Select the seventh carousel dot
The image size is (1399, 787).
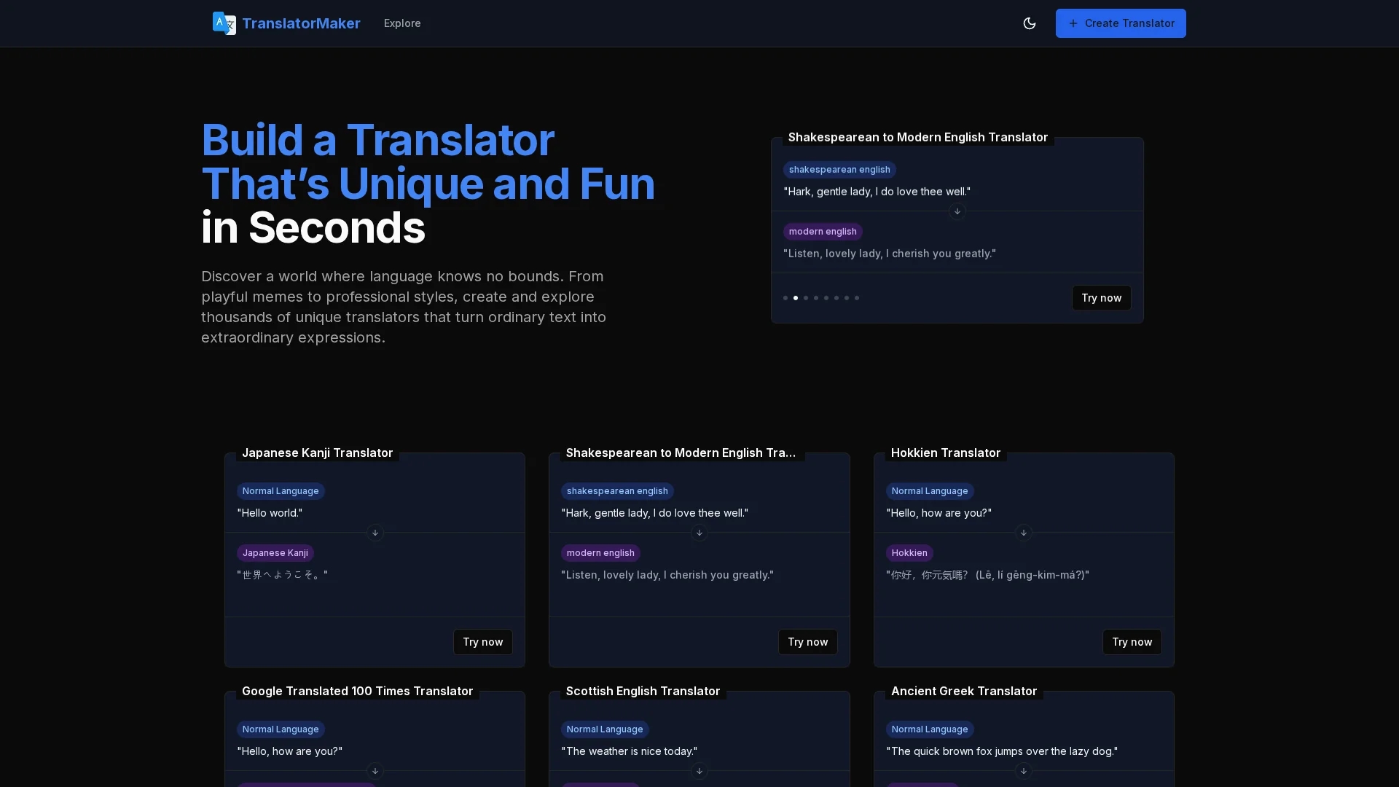tap(847, 298)
